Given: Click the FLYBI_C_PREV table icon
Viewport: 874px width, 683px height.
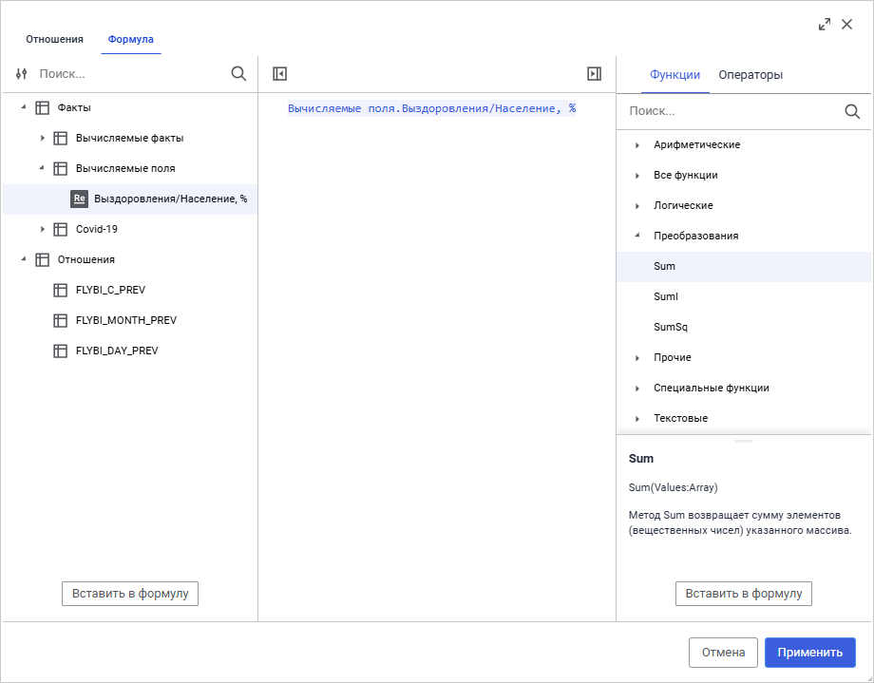Looking at the screenshot, I should (x=60, y=290).
